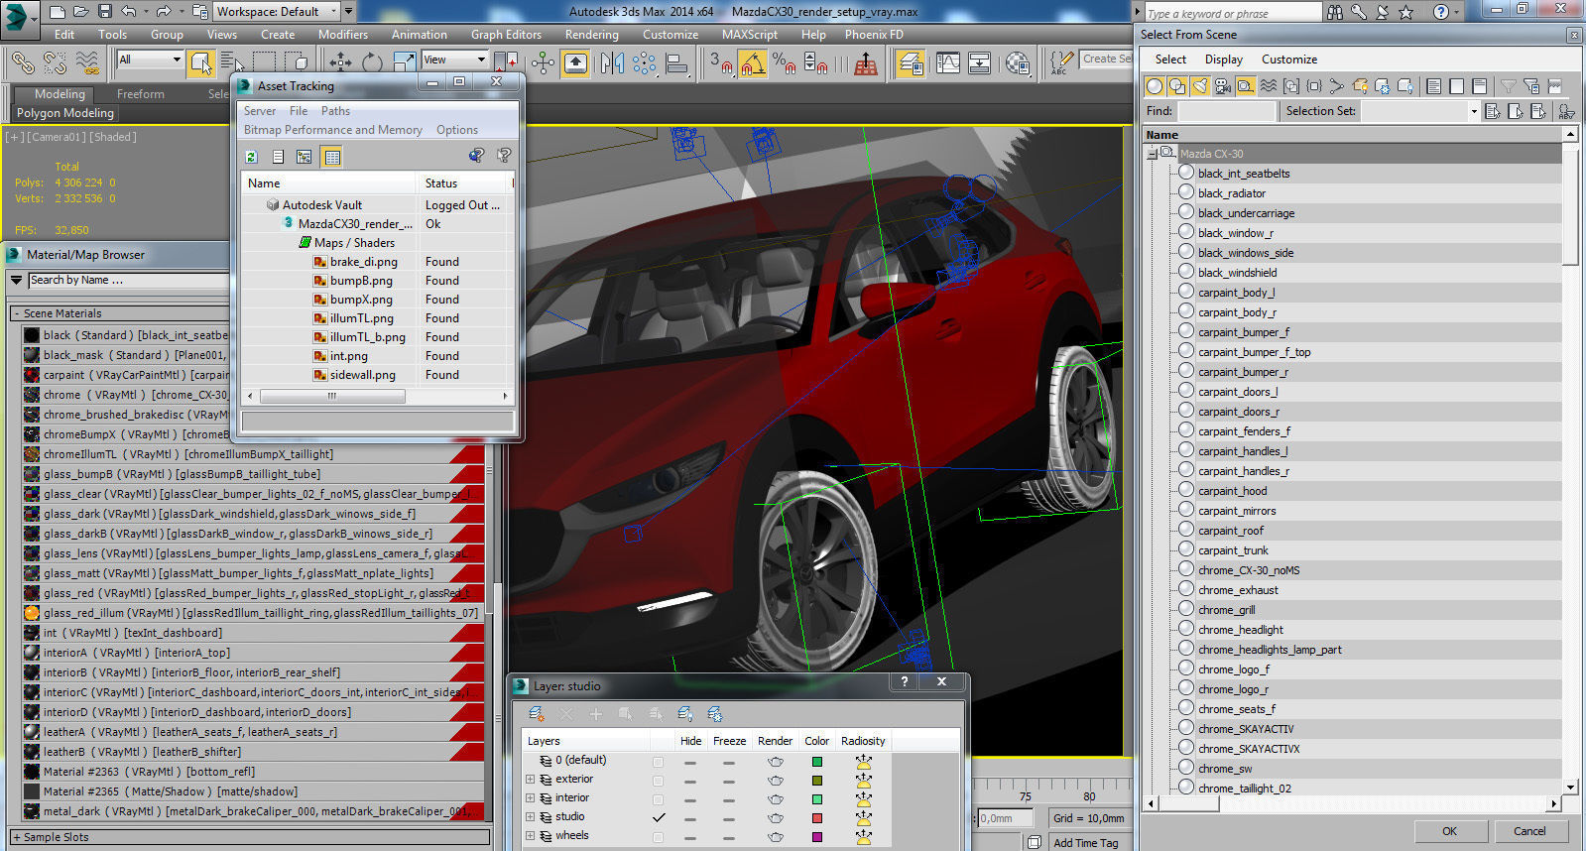Expand the studio layer
The width and height of the screenshot is (1586, 851).
531,817
